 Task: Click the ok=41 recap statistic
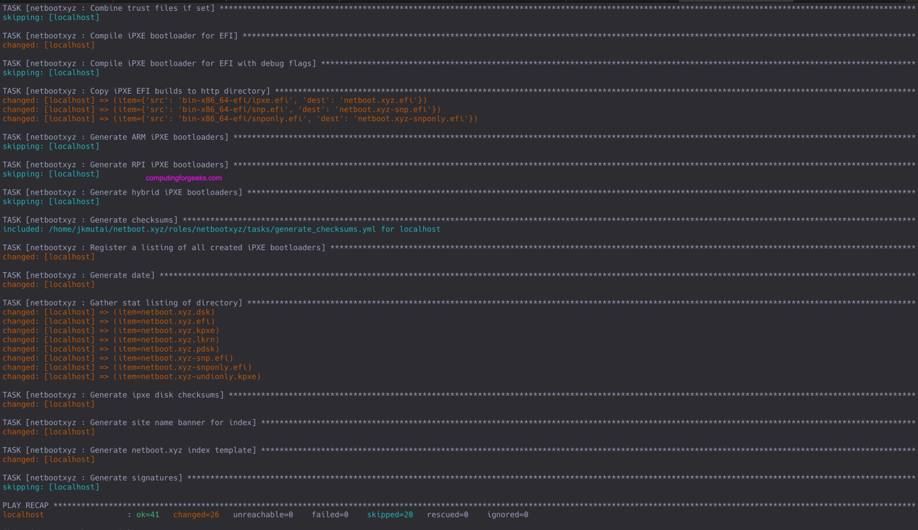147,514
